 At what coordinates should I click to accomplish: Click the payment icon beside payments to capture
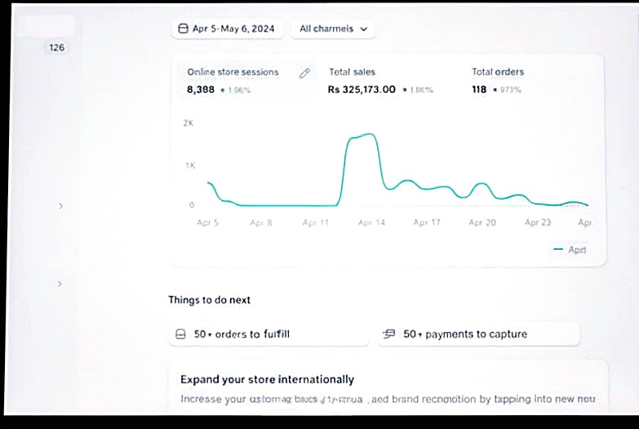389,334
